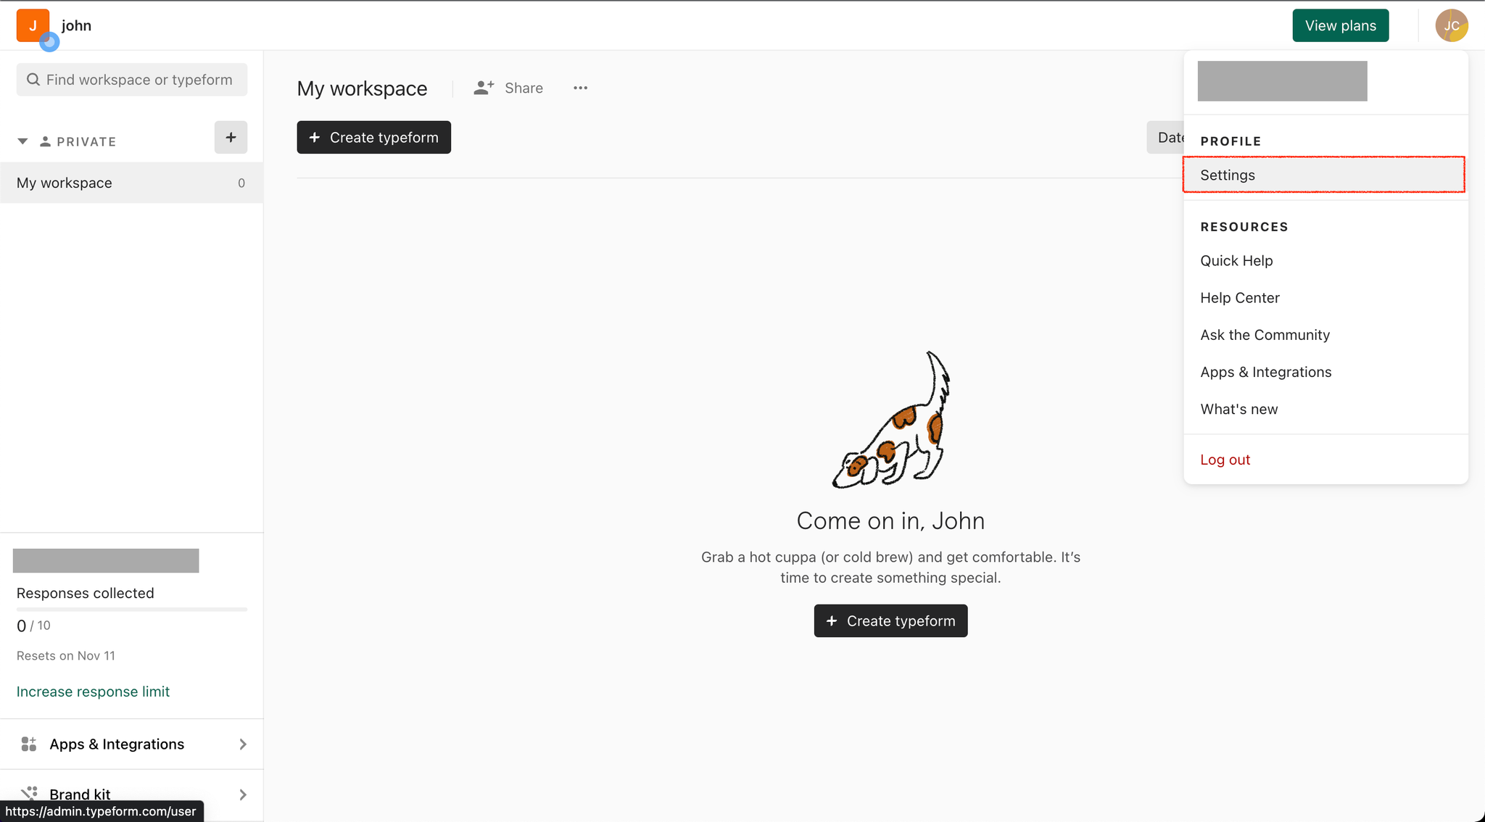Click the dog illustration

pos(891,420)
